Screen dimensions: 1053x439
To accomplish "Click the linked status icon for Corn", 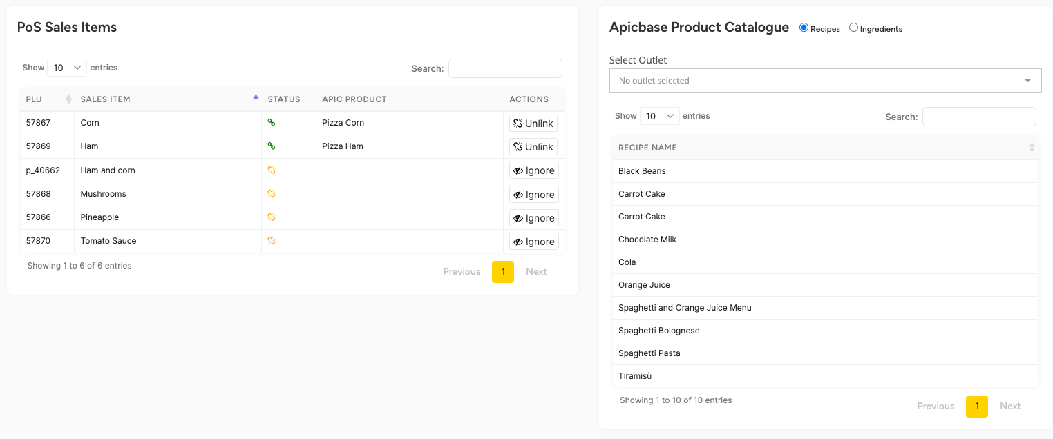I will [x=272, y=123].
